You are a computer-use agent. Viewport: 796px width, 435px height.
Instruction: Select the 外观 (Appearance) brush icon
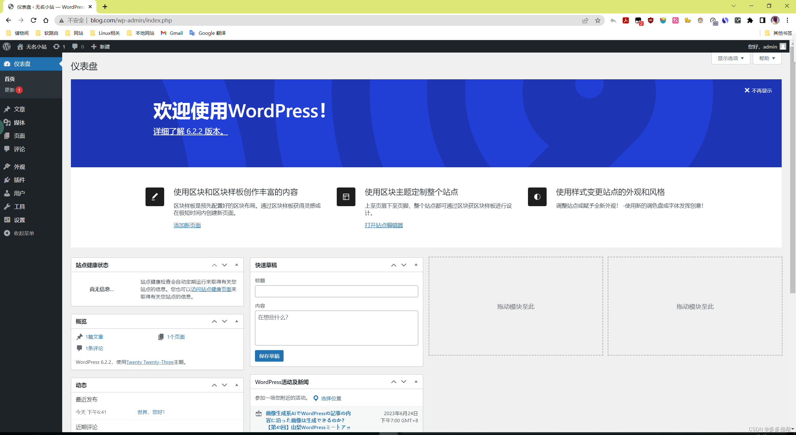click(7, 167)
